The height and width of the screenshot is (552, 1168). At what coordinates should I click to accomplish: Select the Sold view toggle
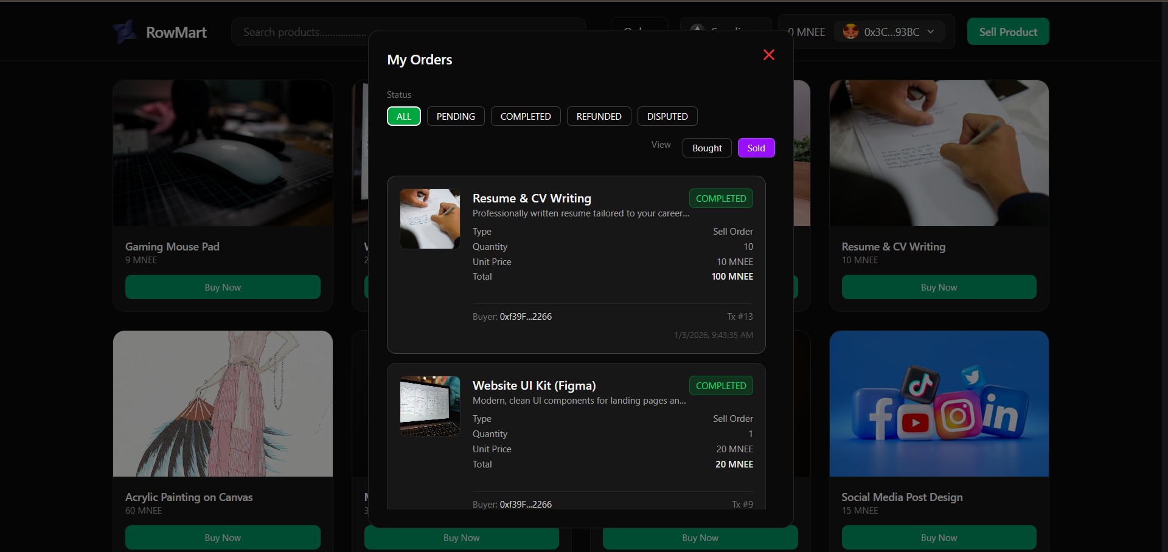click(756, 148)
